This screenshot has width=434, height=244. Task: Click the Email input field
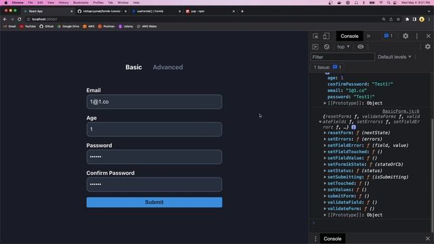tap(154, 102)
